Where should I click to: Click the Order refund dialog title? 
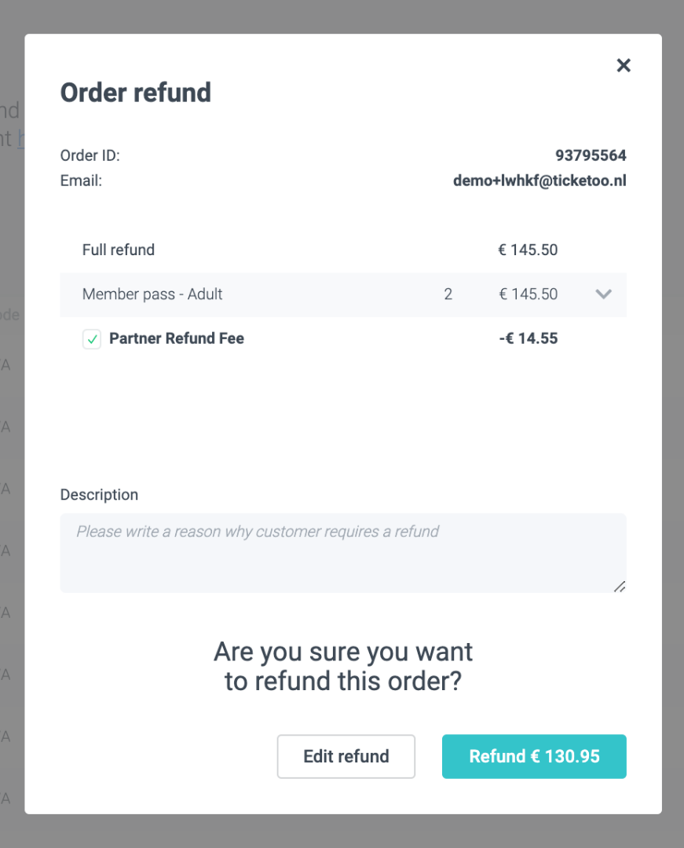coord(136,93)
